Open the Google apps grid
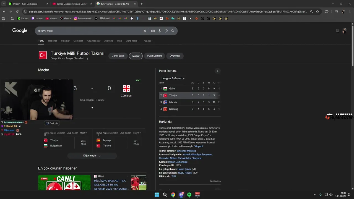This screenshot has height=199, width=354. click(337, 31)
